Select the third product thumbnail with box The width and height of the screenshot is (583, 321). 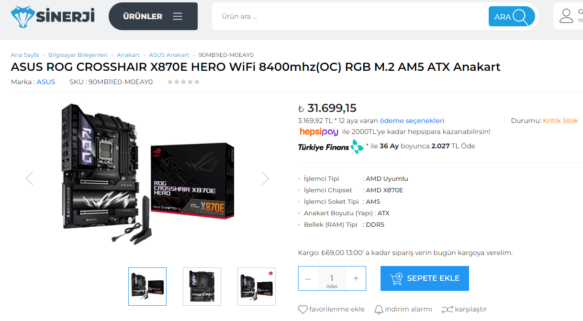[x=257, y=287]
